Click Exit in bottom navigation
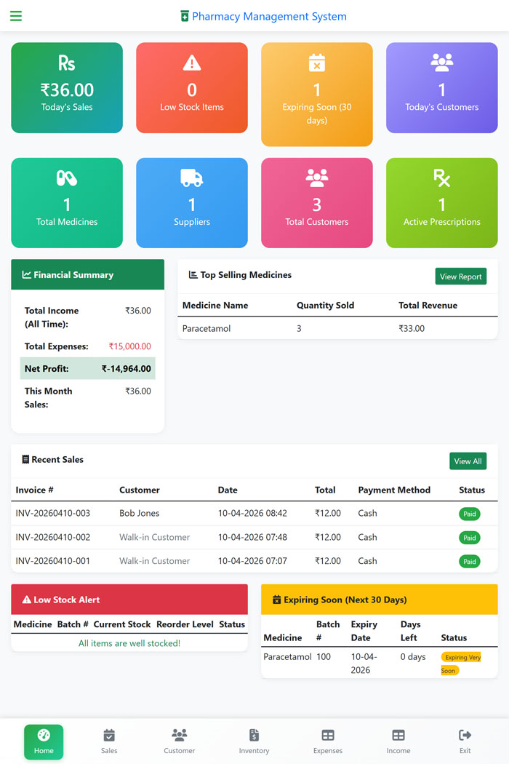Screen dimensions: 509x764 click(x=465, y=741)
